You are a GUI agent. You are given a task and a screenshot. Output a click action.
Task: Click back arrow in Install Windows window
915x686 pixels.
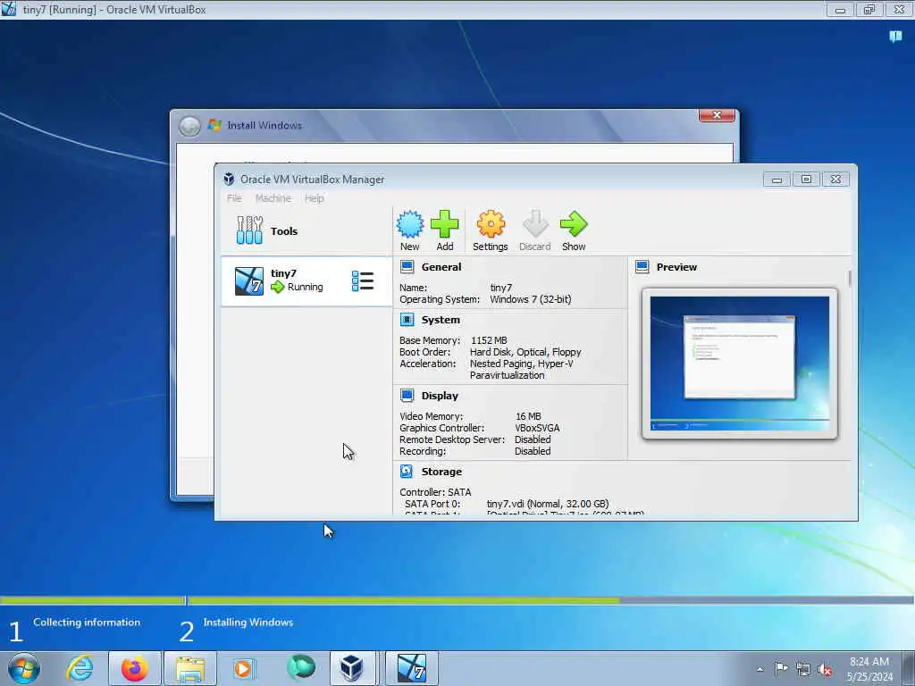click(189, 126)
